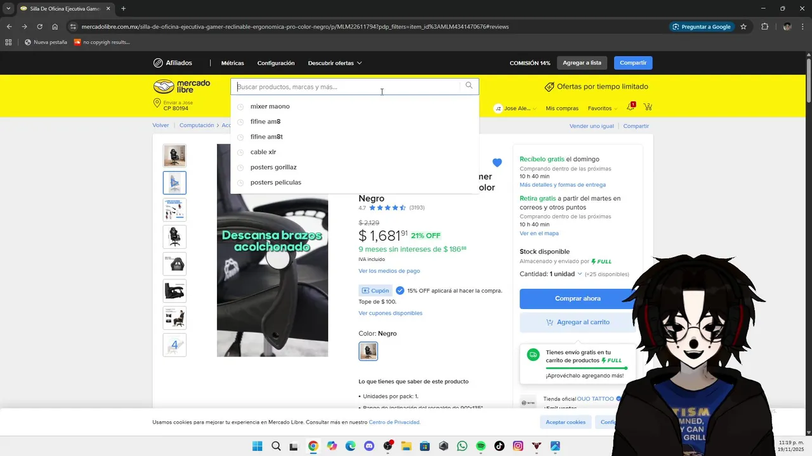Click the search magnifier icon in Mercado Libre

(469, 85)
